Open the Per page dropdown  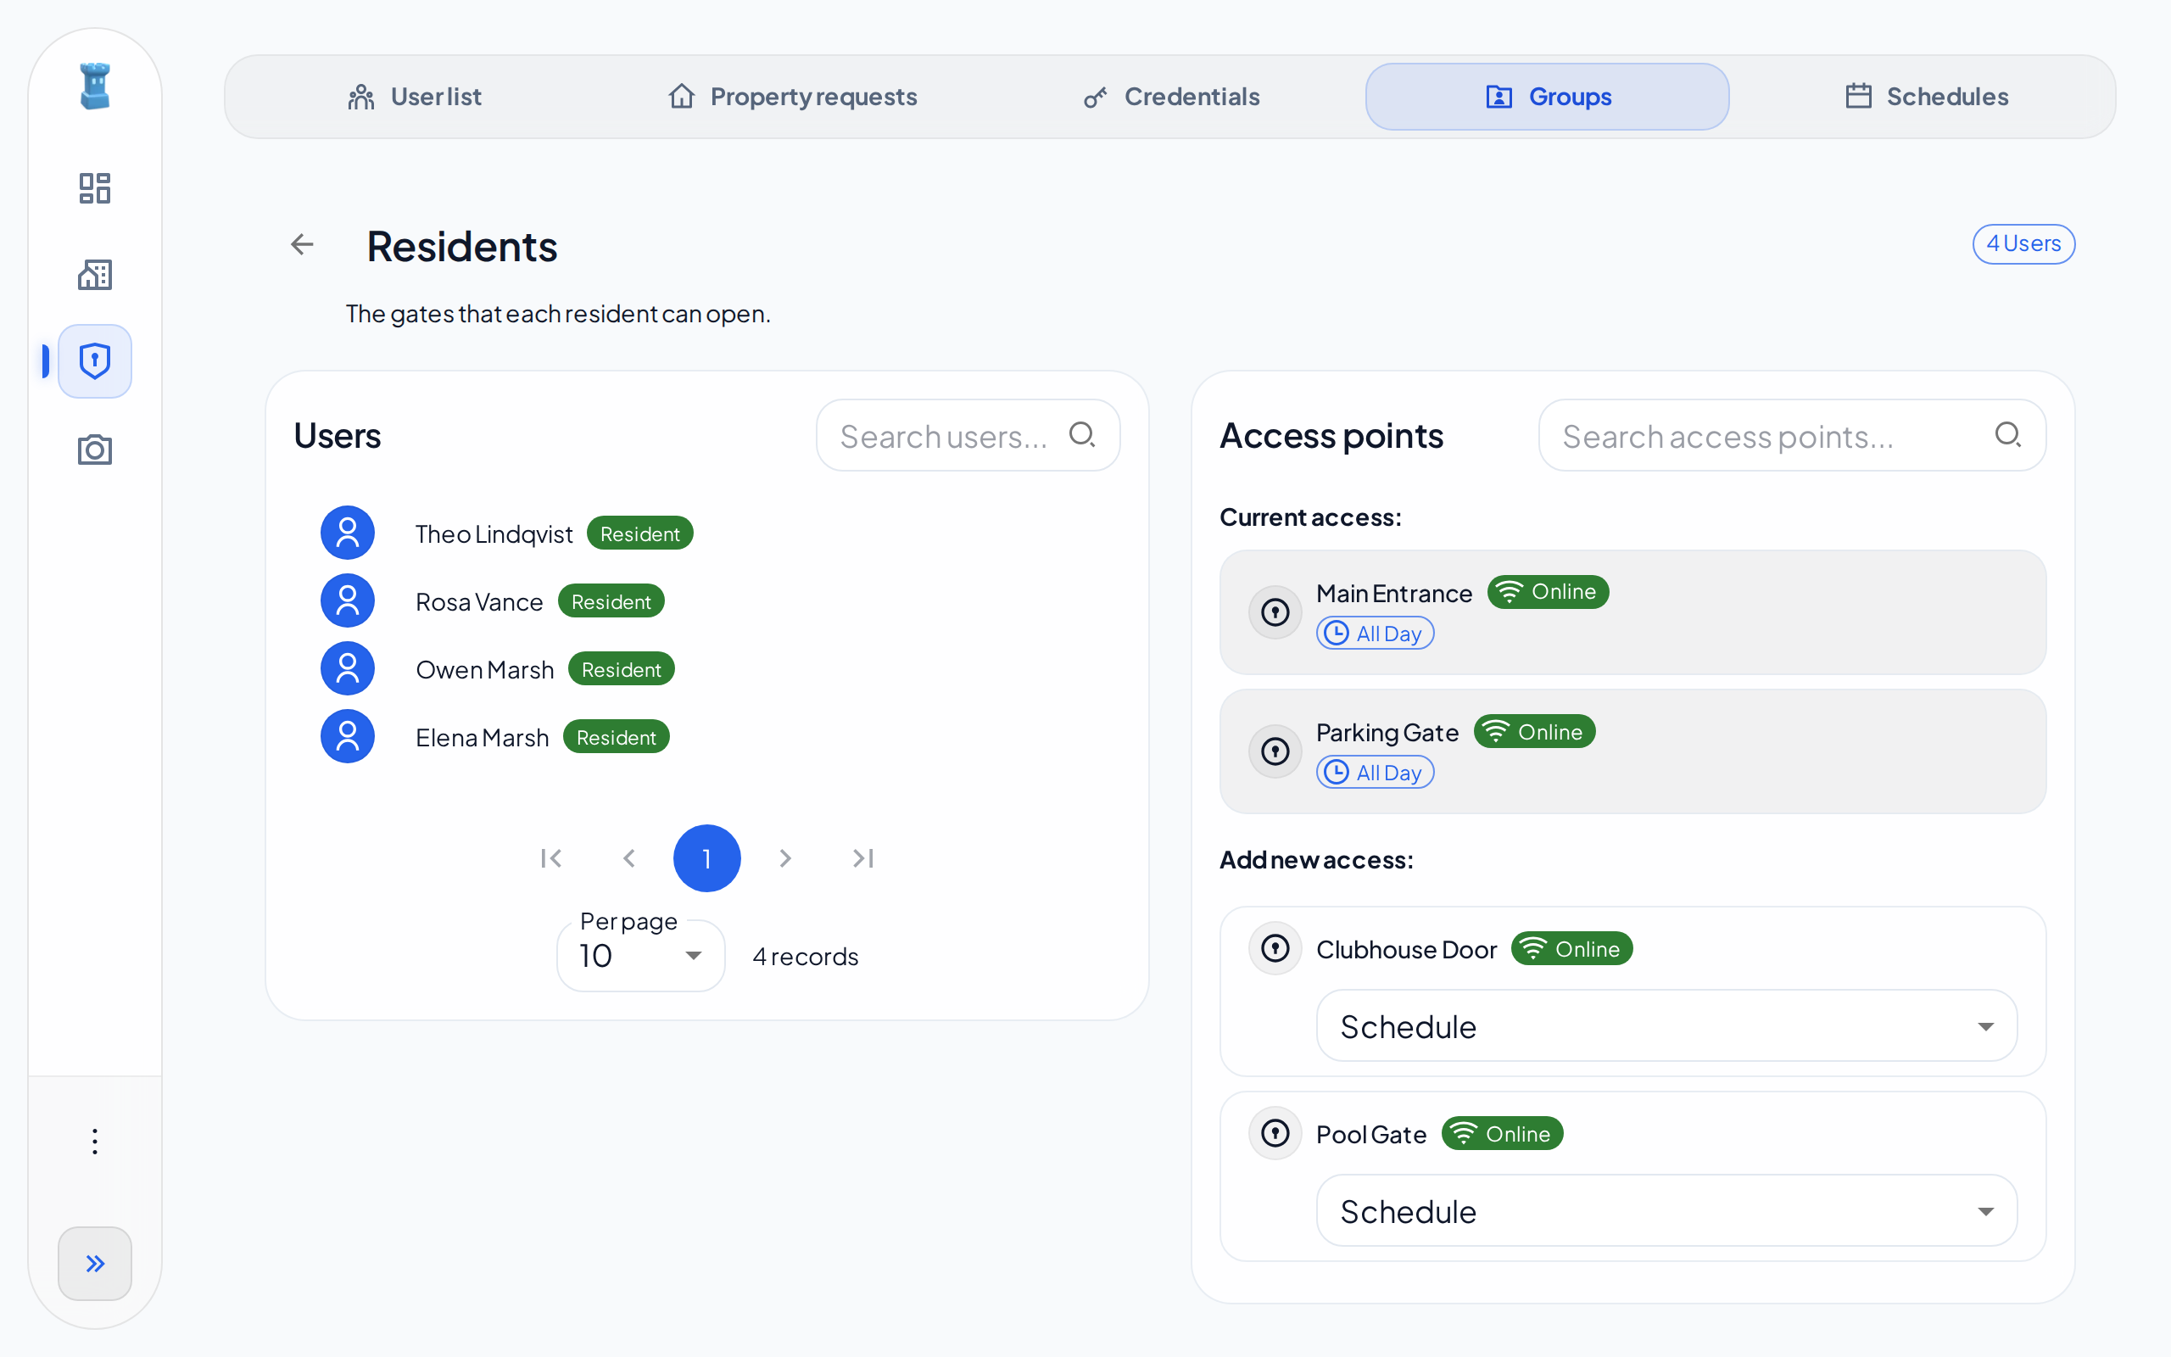pos(640,956)
